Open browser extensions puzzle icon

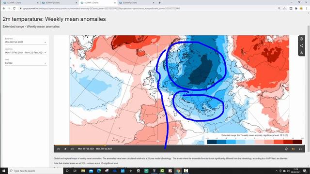click(x=296, y=8)
